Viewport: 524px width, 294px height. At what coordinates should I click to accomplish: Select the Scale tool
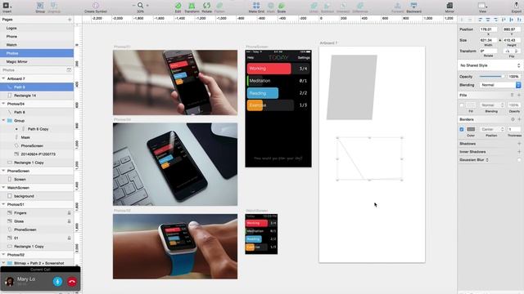click(282, 6)
